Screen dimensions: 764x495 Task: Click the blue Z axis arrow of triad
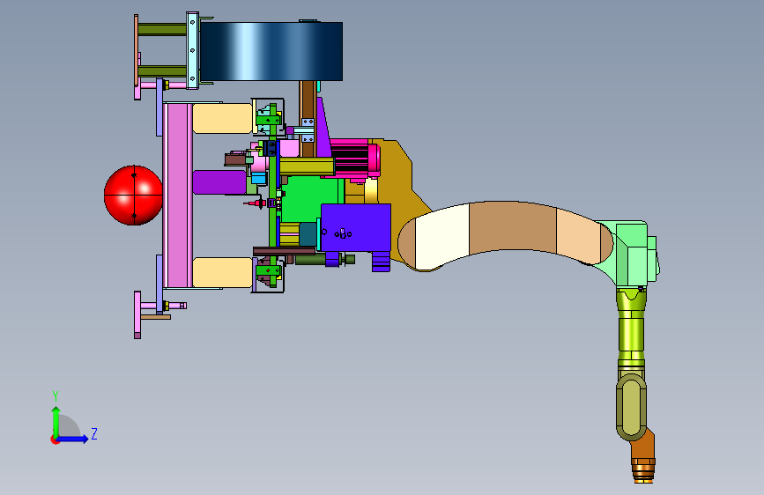(73, 439)
